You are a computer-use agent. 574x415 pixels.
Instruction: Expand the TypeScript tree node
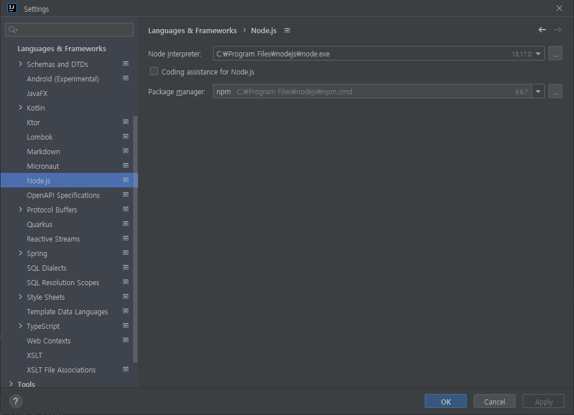(x=20, y=326)
